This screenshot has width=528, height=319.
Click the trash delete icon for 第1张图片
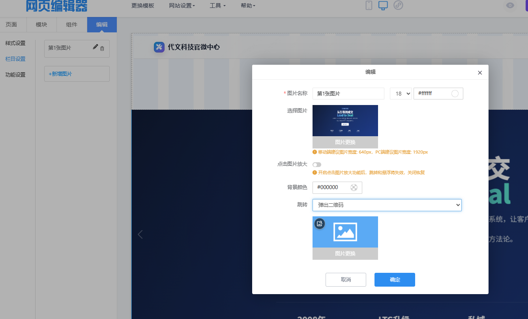102,49
